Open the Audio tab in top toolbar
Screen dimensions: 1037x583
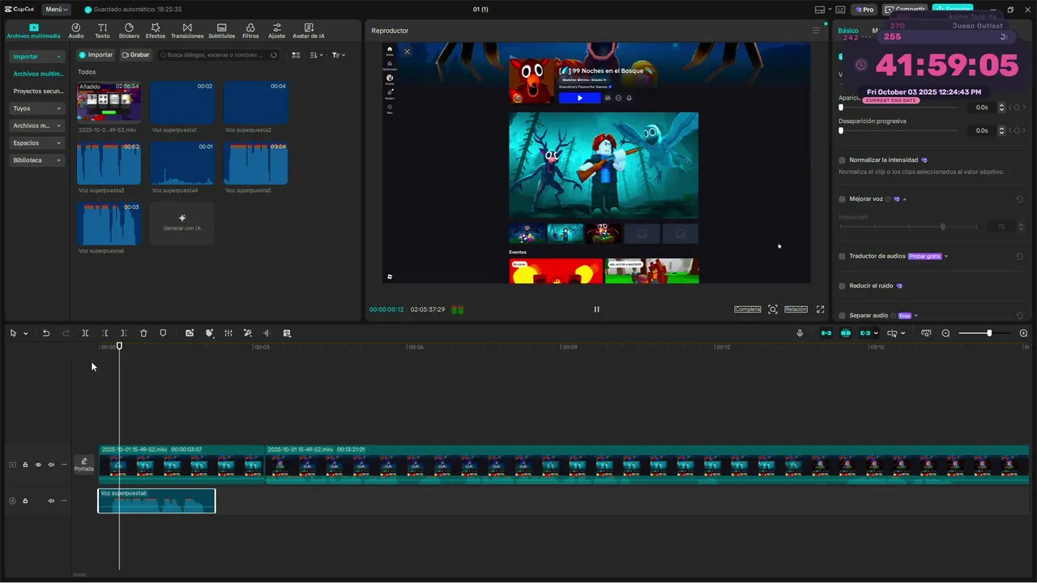[76, 31]
